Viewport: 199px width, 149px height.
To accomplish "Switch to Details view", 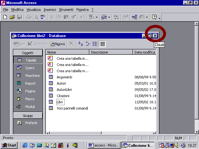I will tap(102, 44).
